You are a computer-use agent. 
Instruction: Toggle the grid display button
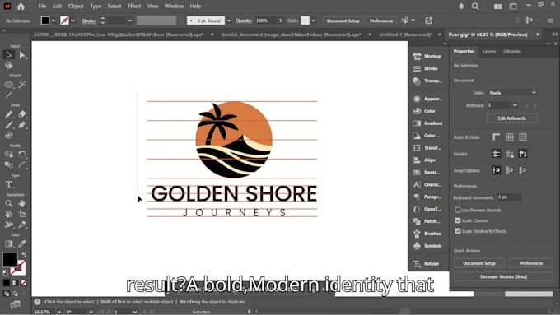(509, 137)
